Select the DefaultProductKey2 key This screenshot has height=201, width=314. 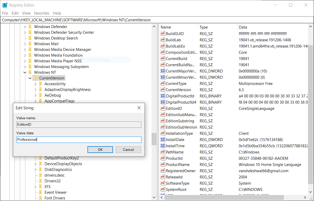pos(62,158)
